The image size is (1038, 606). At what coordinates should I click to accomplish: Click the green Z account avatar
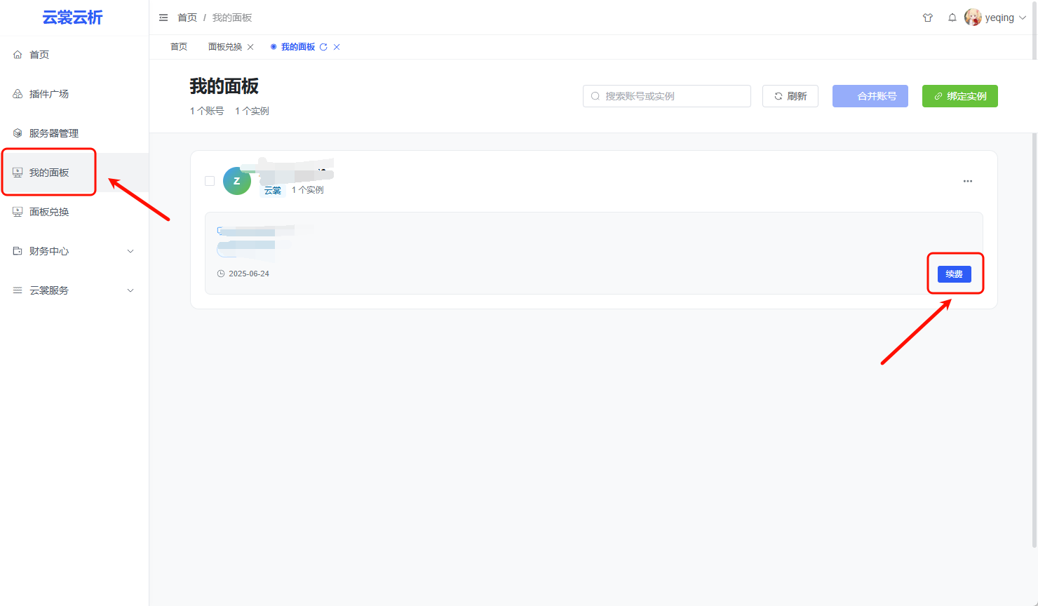click(x=237, y=181)
